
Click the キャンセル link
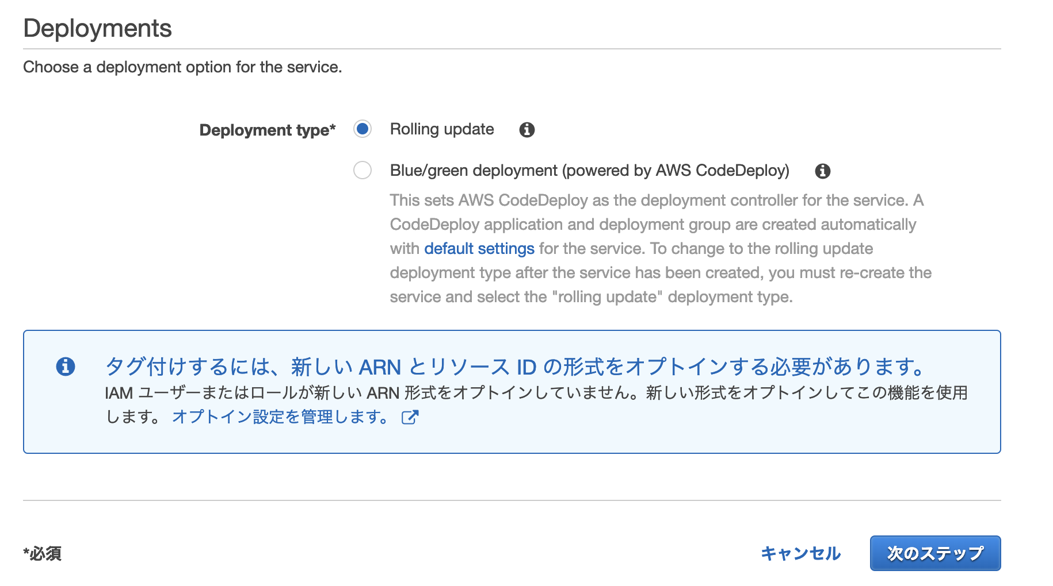[800, 553]
